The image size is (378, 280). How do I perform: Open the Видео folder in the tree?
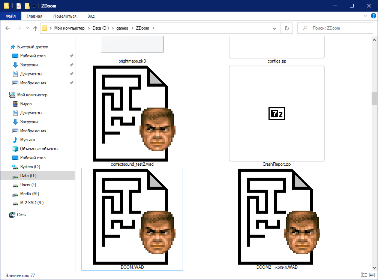click(26, 104)
